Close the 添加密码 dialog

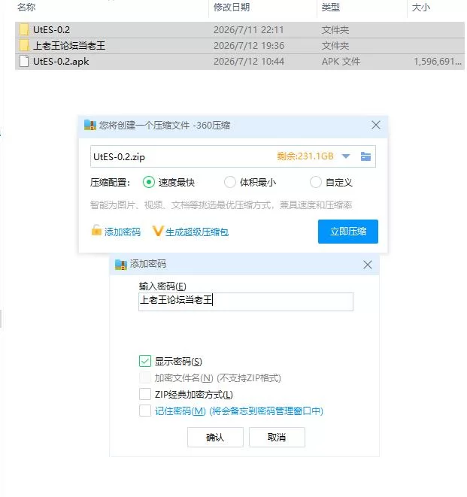click(368, 265)
